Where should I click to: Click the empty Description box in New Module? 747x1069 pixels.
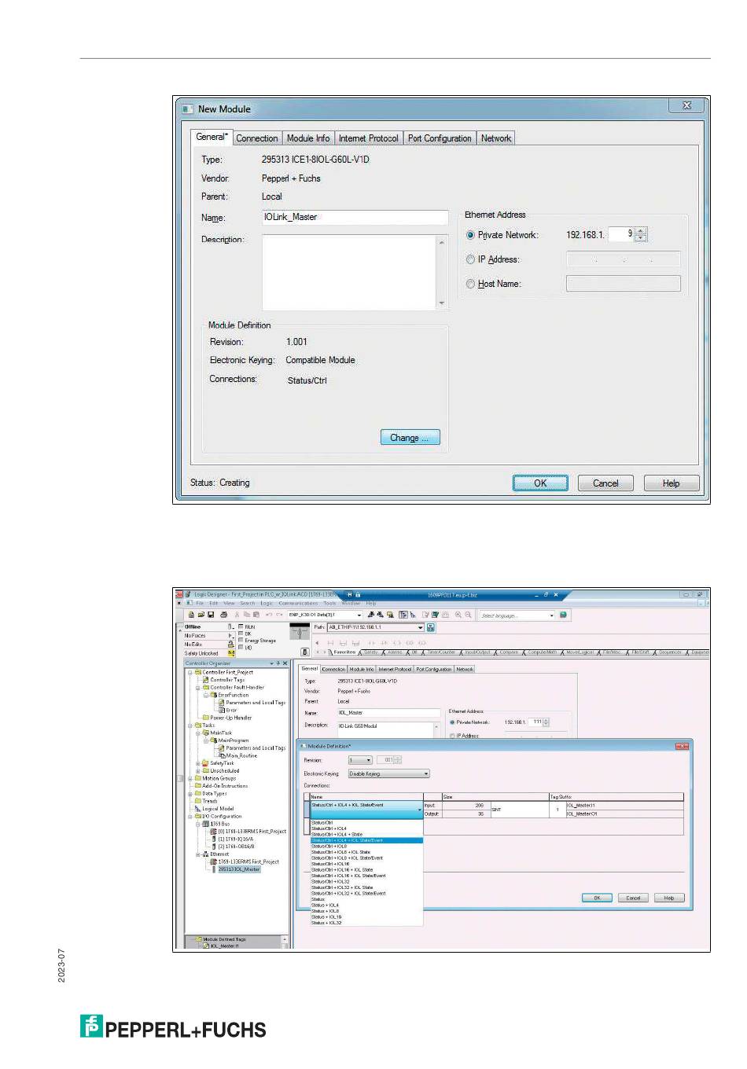tap(355, 273)
